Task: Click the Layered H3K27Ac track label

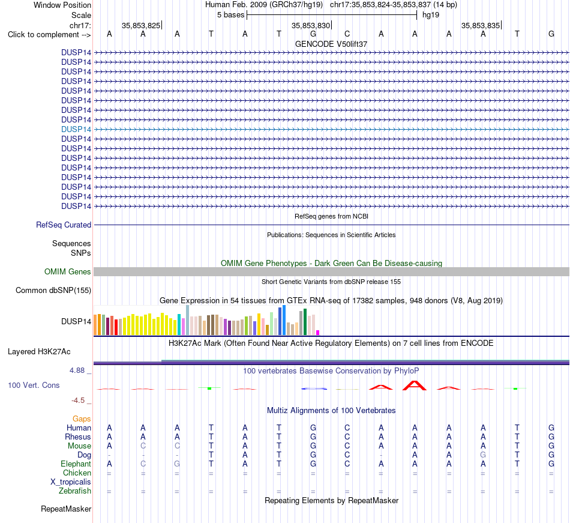Action: click(x=39, y=352)
